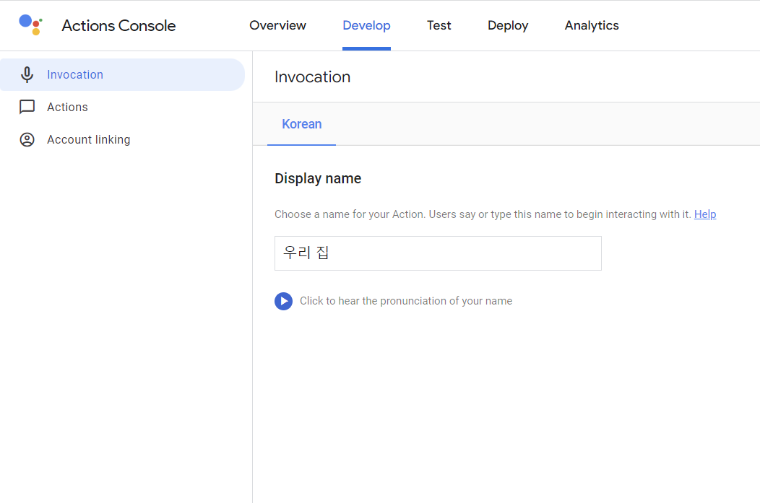The height and width of the screenshot is (503, 760).
Task: Focus the Display name input field
Action: click(438, 253)
